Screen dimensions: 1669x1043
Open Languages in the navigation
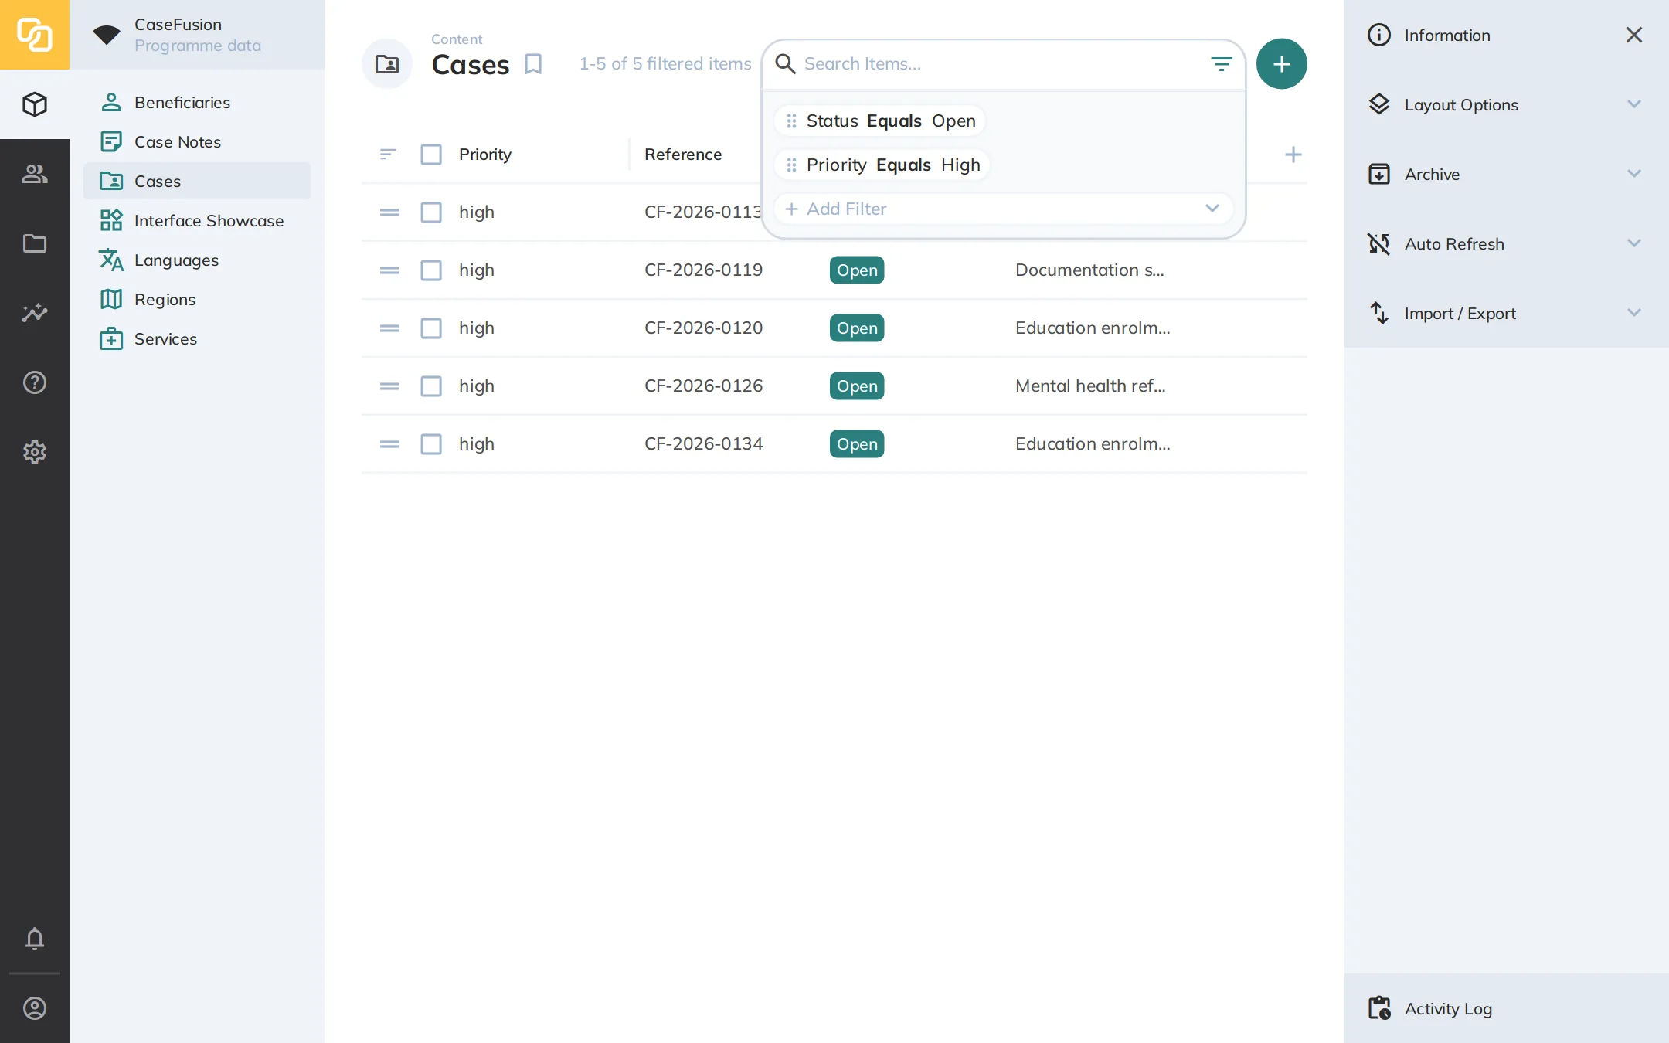point(197,260)
